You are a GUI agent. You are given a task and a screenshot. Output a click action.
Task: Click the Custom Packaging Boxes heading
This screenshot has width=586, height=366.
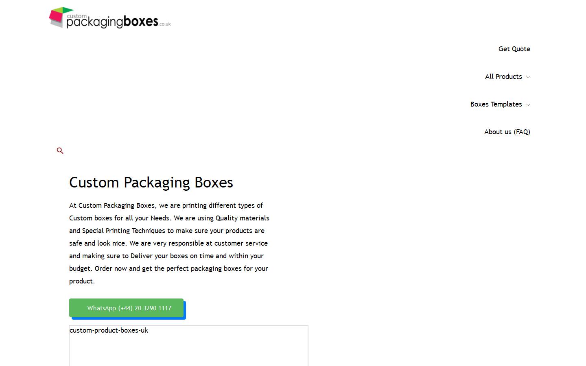151,182
